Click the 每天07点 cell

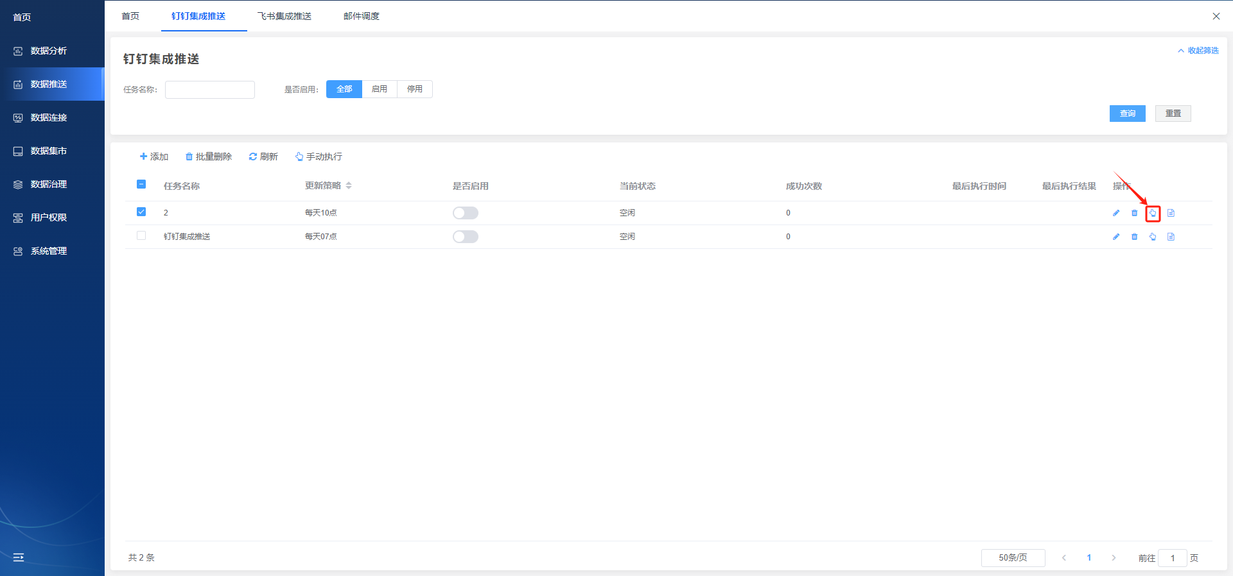[x=321, y=237]
